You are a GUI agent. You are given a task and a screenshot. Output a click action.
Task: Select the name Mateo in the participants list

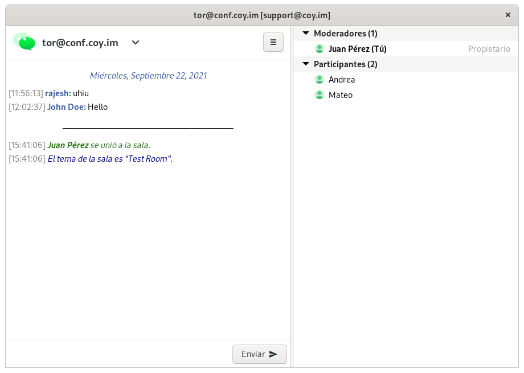341,95
